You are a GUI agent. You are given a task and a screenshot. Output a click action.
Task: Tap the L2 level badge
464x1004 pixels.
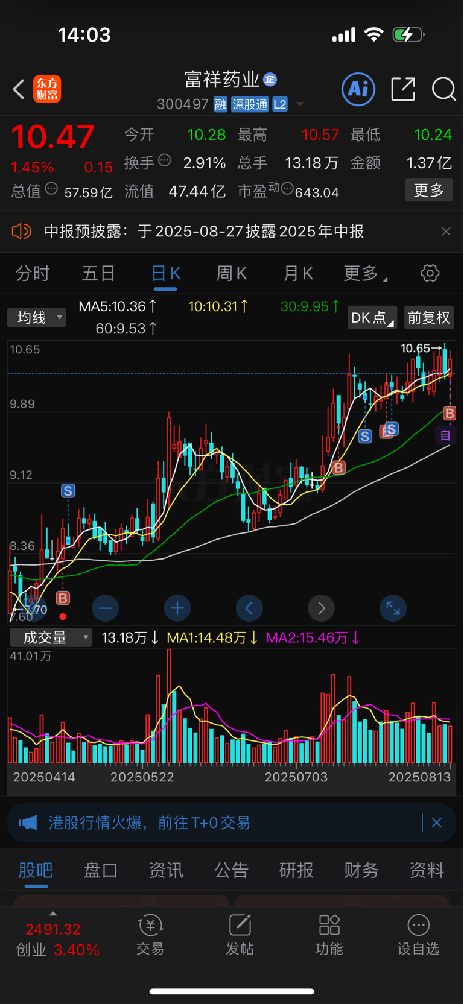pyautogui.click(x=280, y=104)
